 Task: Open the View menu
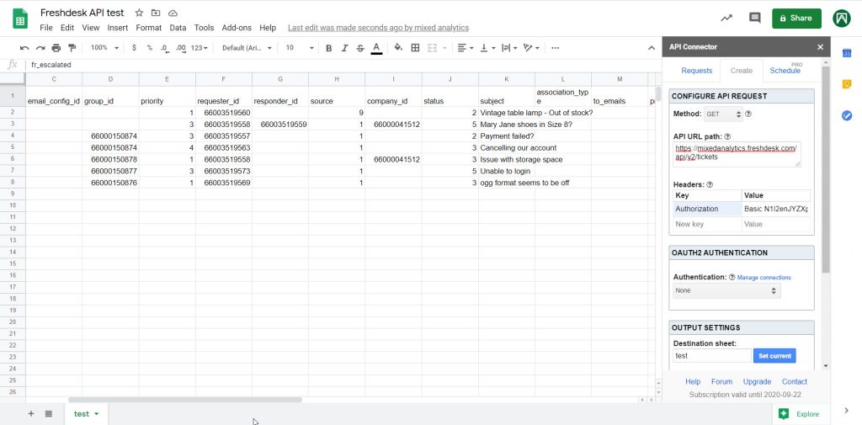(x=91, y=28)
